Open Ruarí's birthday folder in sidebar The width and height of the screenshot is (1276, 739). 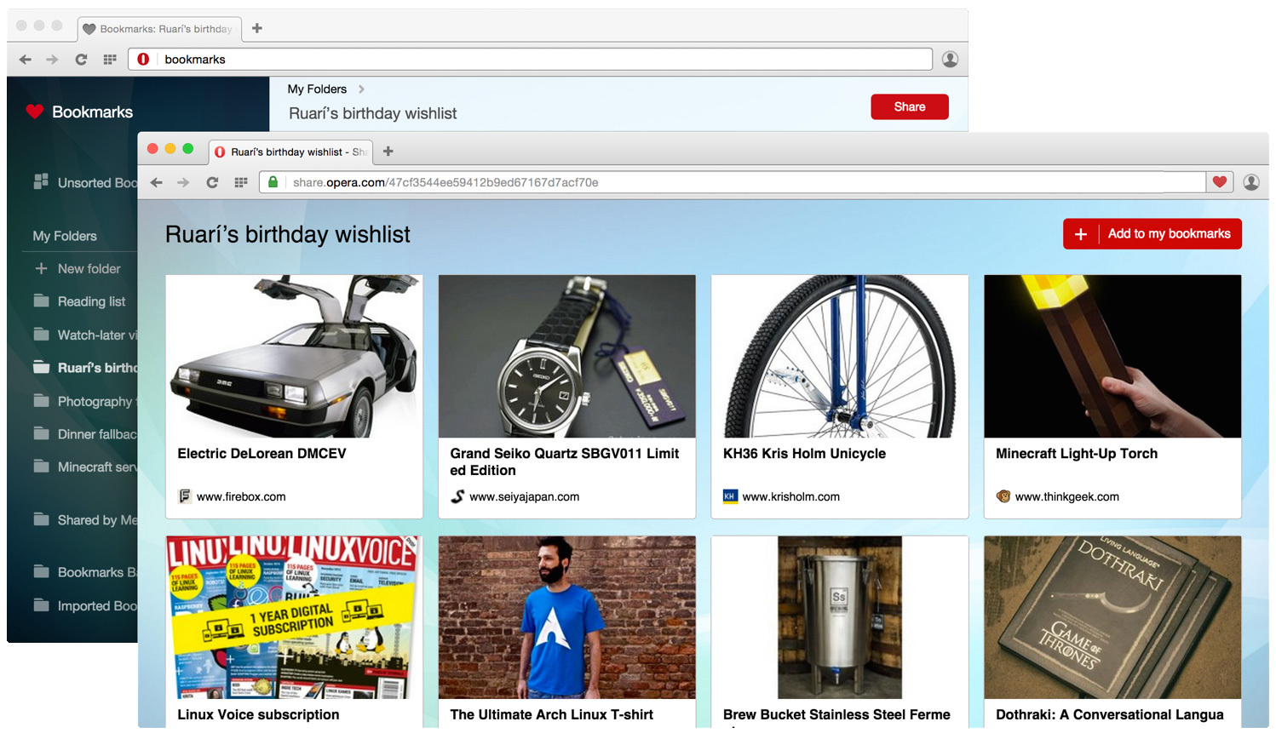[85, 368]
